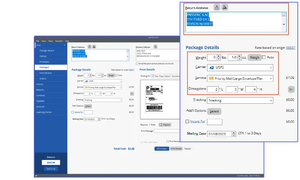The width and height of the screenshot is (300, 180).
Task: Open the View menu
Action: (44, 41)
